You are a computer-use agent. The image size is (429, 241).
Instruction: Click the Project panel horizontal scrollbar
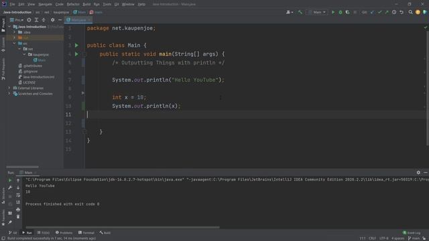point(22,167)
